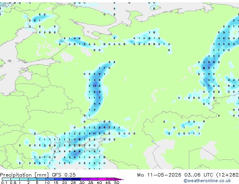This screenshot has width=239, height=184.
Task: Click the '20' legend scale label
Action: coord(64,182)
